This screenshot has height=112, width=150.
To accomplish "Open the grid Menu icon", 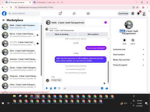I will (x=133, y=14).
